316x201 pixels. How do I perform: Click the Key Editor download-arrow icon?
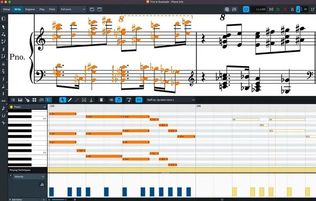(x=91, y=100)
